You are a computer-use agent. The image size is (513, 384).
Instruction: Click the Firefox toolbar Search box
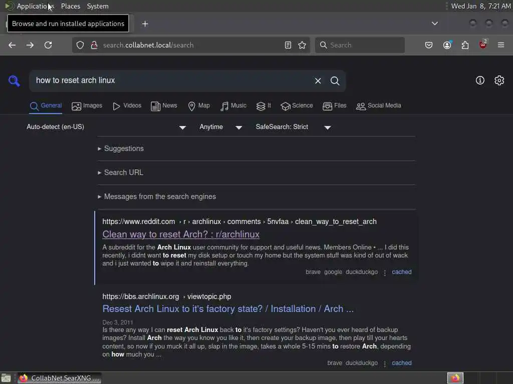(360, 45)
